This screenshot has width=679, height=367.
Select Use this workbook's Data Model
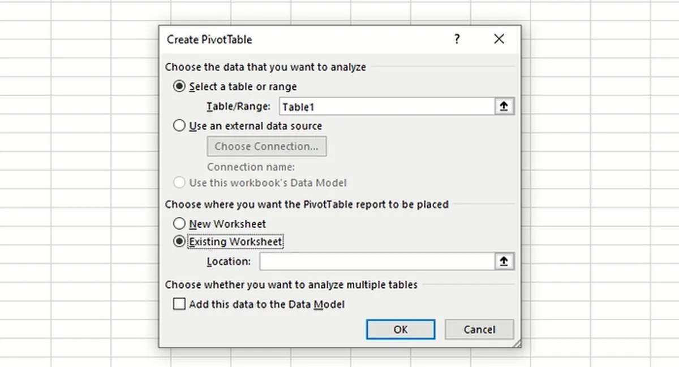pos(179,182)
